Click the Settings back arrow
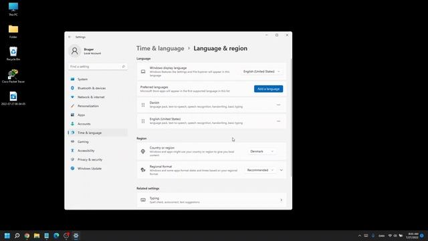The width and height of the screenshot is (428, 241). 70,37
